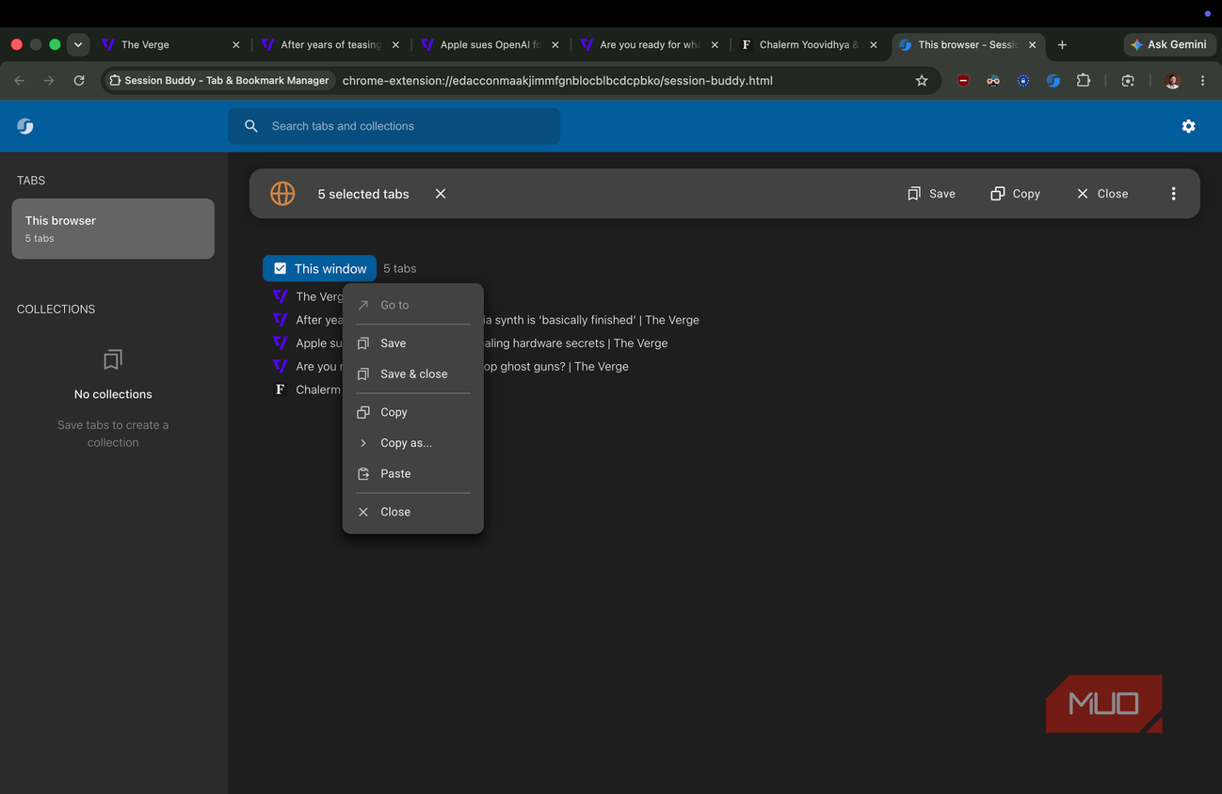Focus the Search tabs and collections field
Image resolution: width=1222 pixels, height=794 pixels.
click(x=394, y=126)
